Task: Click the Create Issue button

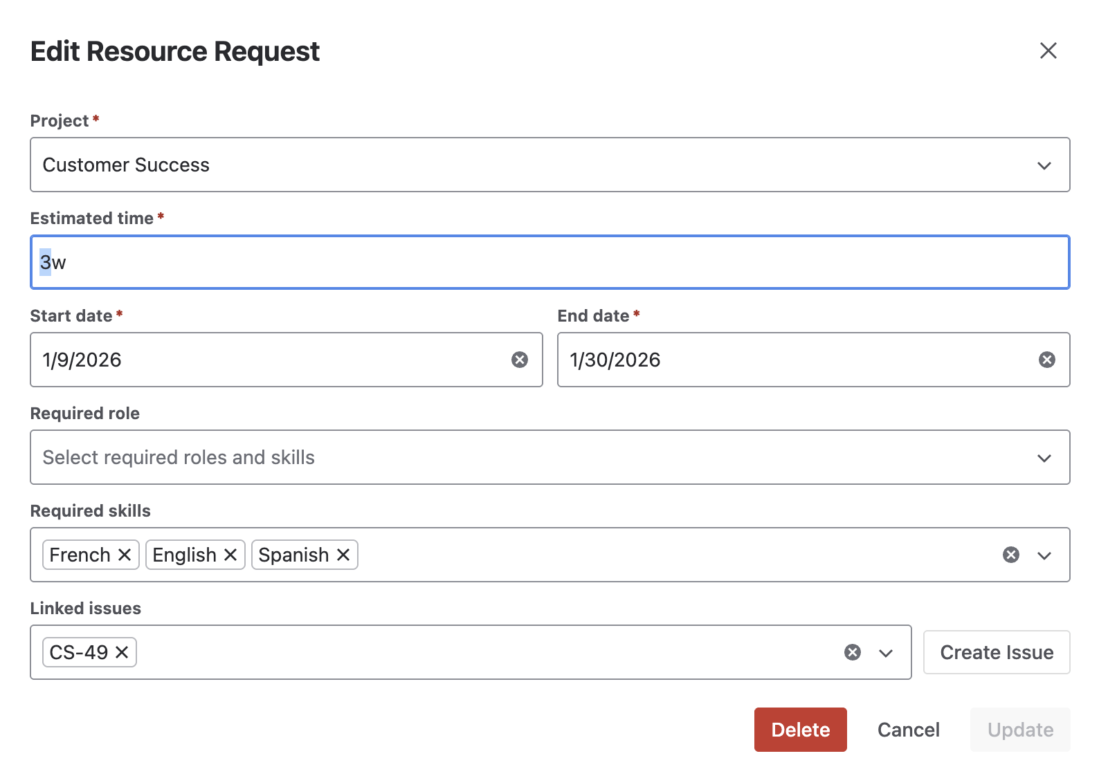Action: 996,652
